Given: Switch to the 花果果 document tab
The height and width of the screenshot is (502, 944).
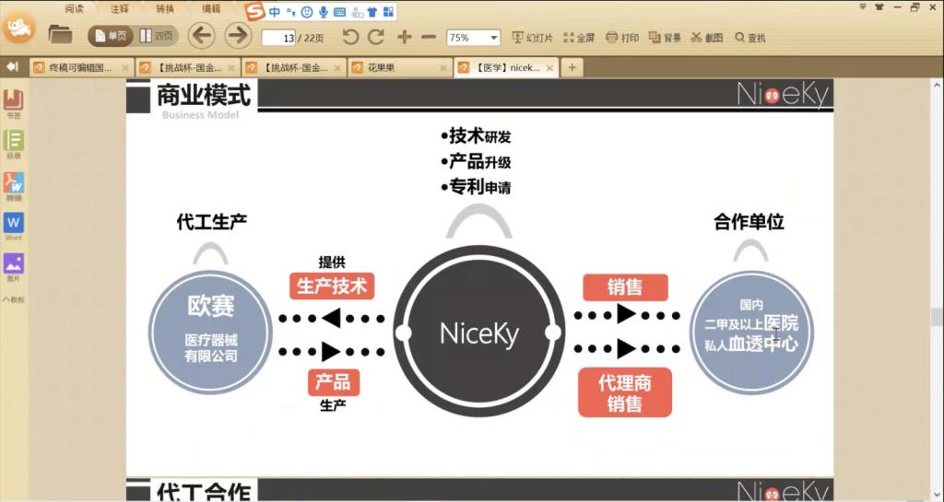Looking at the screenshot, I should tap(399, 67).
